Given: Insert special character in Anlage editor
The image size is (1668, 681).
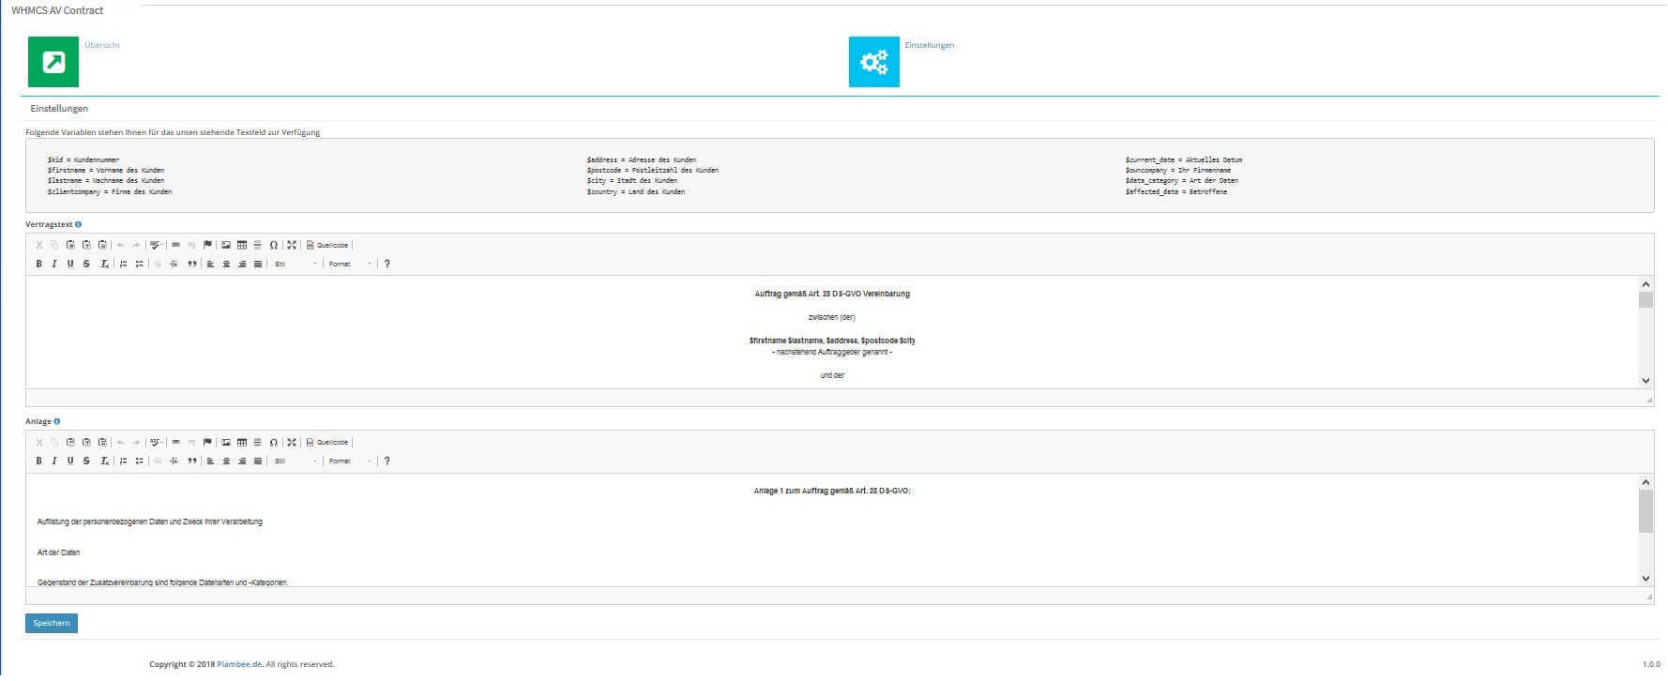Looking at the screenshot, I should [274, 443].
